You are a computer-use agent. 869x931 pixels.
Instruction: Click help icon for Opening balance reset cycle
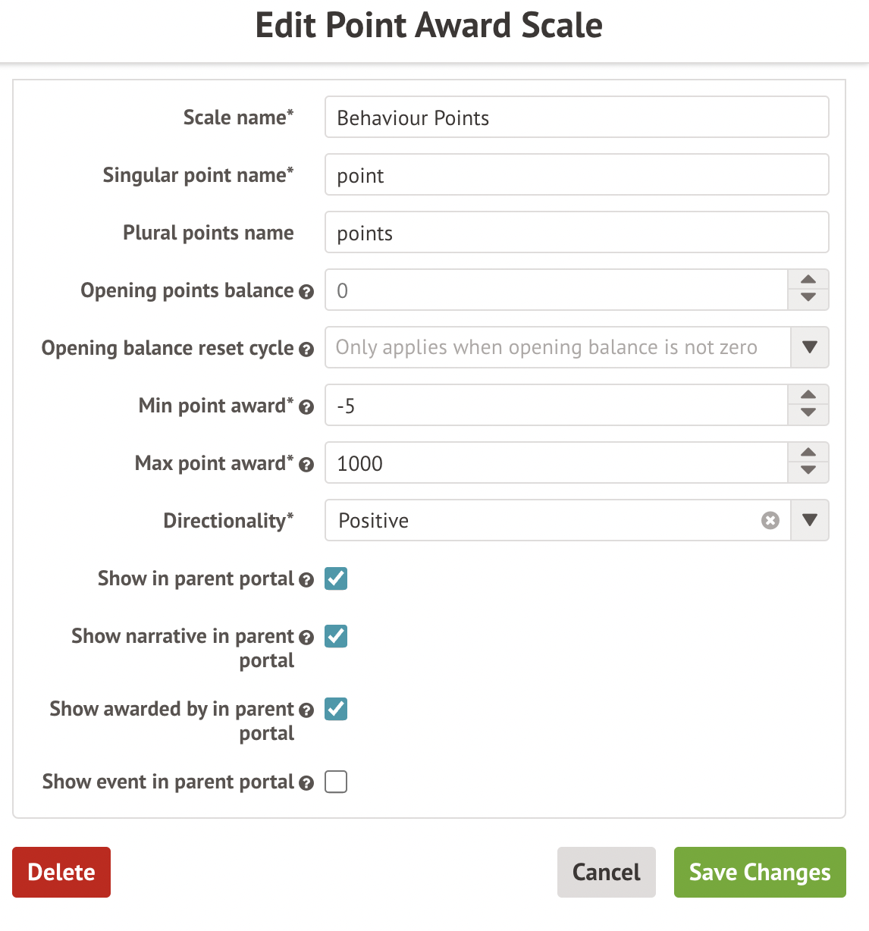[306, 350]
